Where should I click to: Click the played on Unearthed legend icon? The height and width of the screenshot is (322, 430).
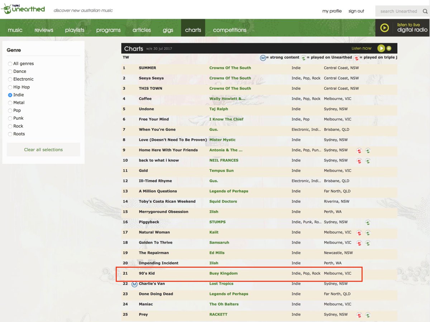pos(304,58)
